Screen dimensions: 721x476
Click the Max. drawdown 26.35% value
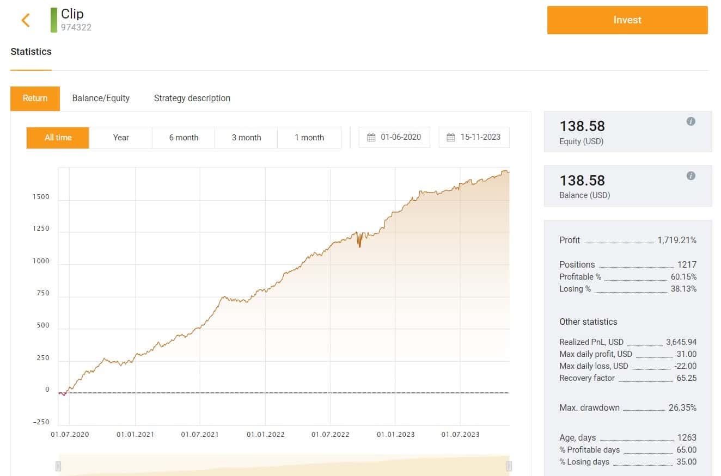point(682,407)
